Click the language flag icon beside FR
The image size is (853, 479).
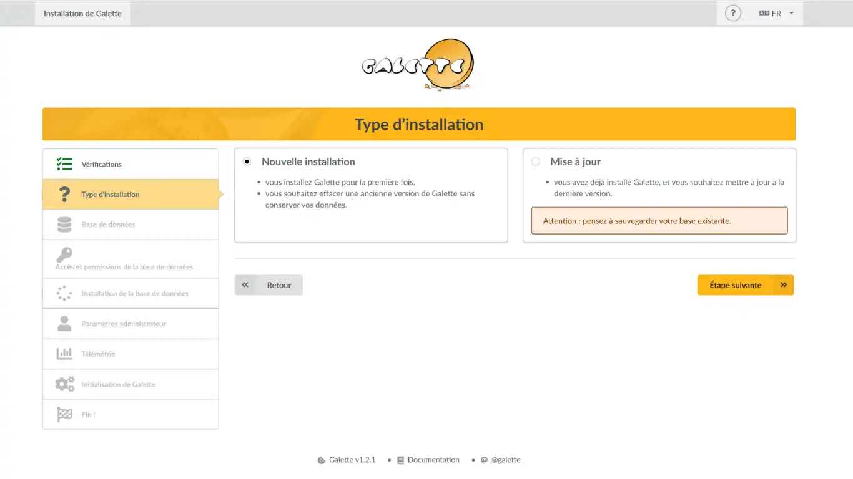click(764, 13)
